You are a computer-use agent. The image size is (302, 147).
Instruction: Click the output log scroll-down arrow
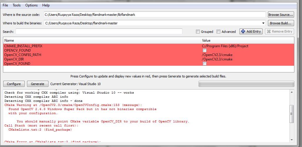pos(291,139)
